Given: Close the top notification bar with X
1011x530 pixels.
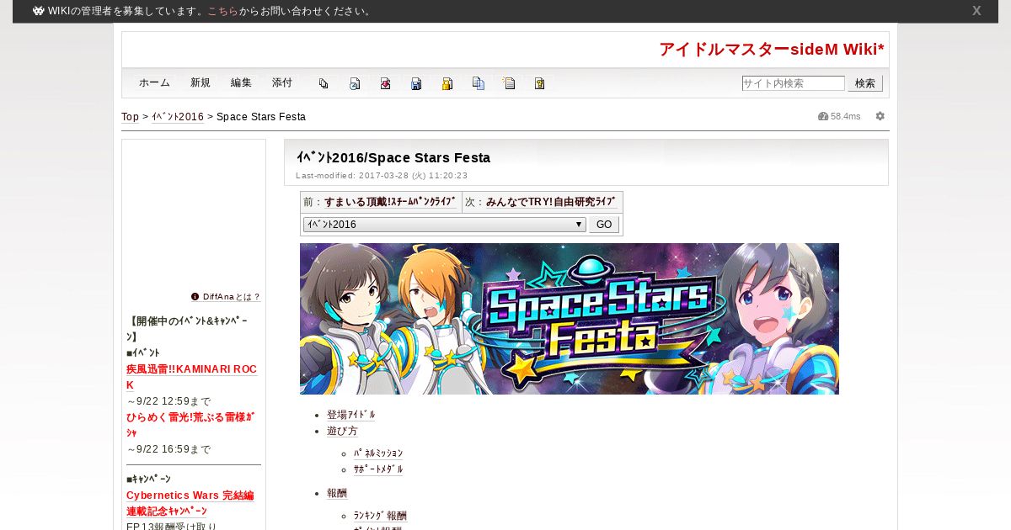Looking at the screenshot, I should 976,11.
